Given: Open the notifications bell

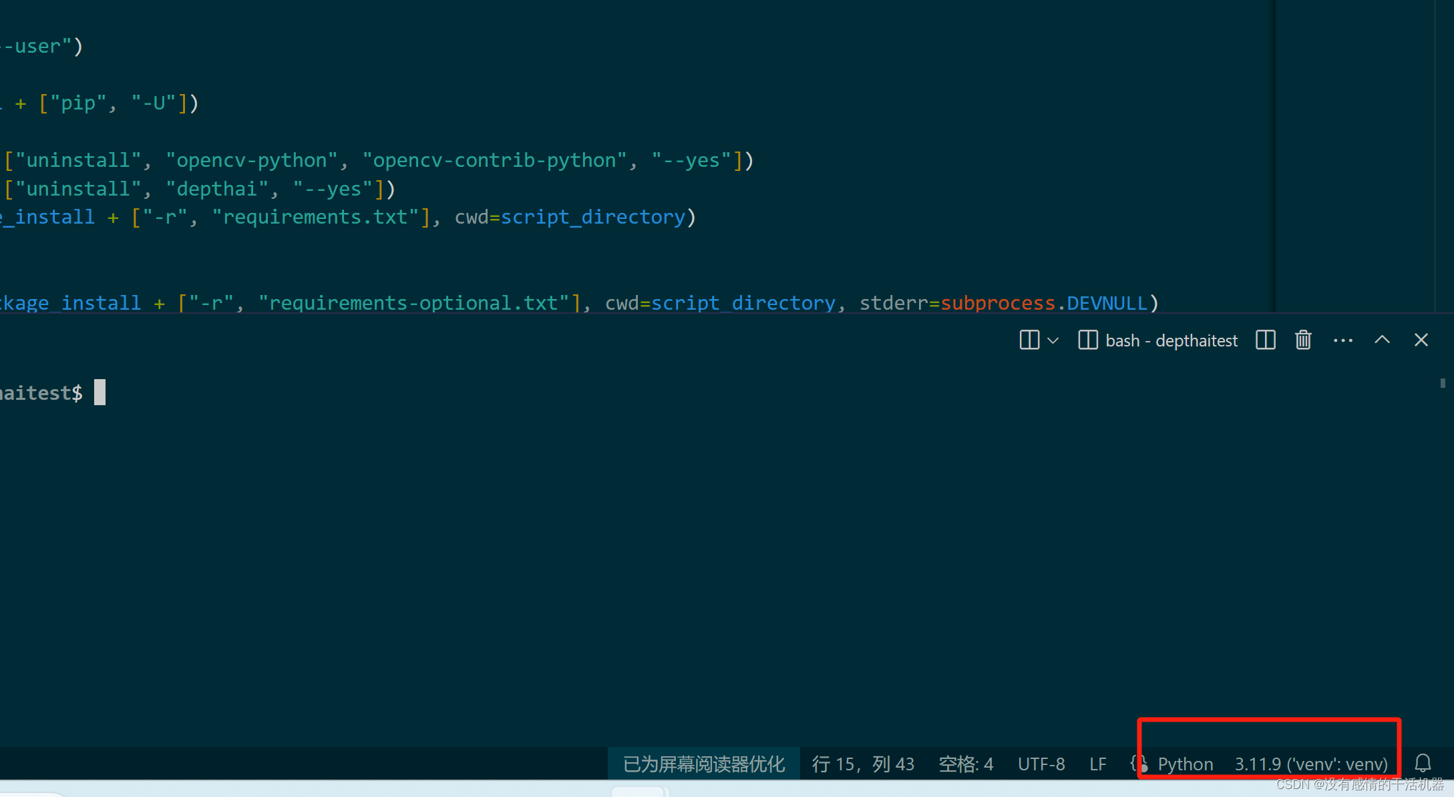Looking at the screenshot, I should 1423,763.
